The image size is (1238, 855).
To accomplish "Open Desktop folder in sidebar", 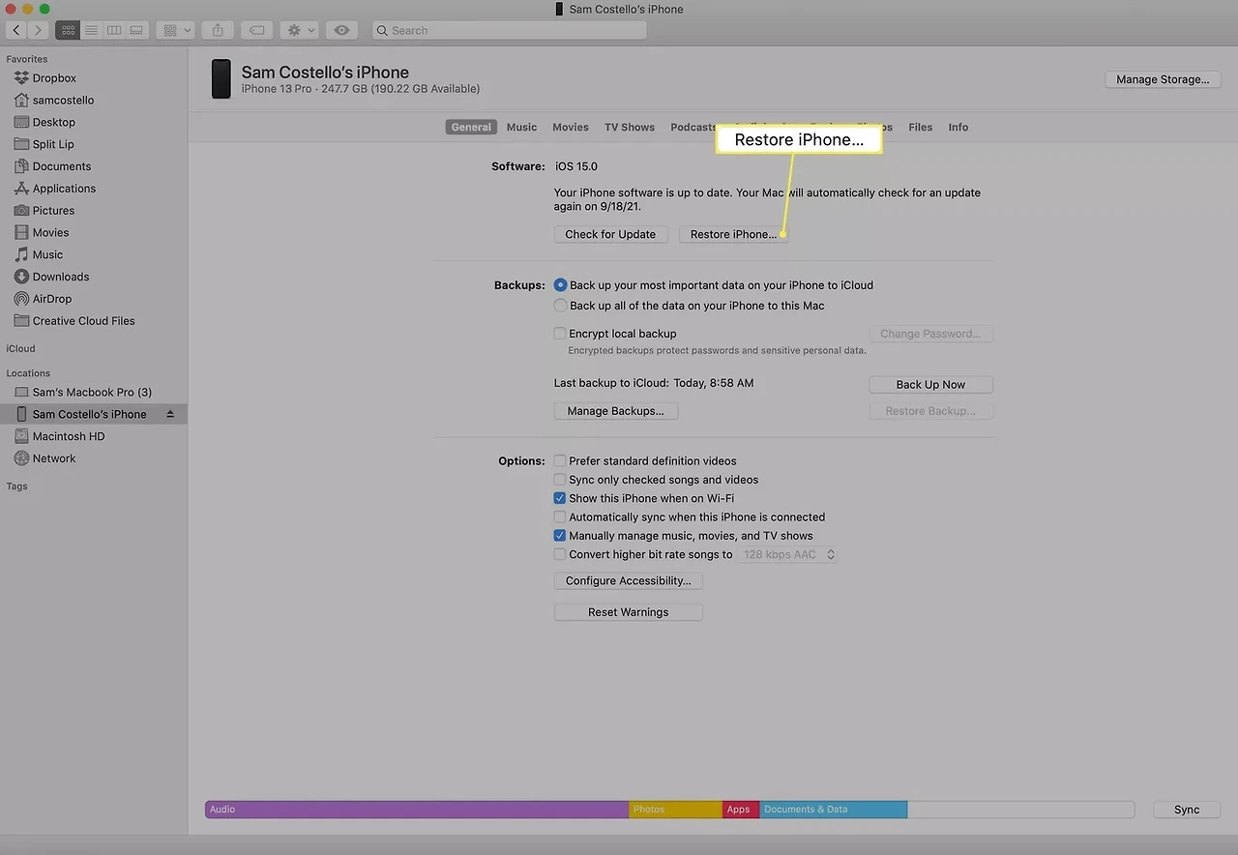I will [x=53, y=123].
